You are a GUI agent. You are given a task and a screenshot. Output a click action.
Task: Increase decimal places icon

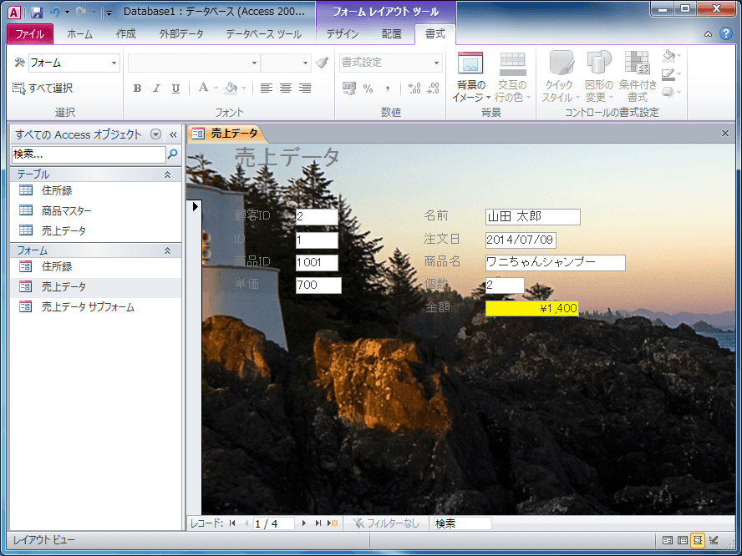pos(414,88)
